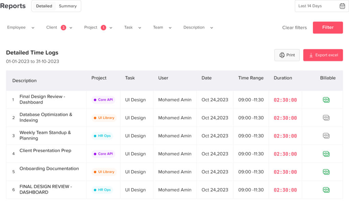Select 'Weekly Team Standup & Planning' description
Image resolution: width=349 pixels, height=211 pixels.
point(45,135)
